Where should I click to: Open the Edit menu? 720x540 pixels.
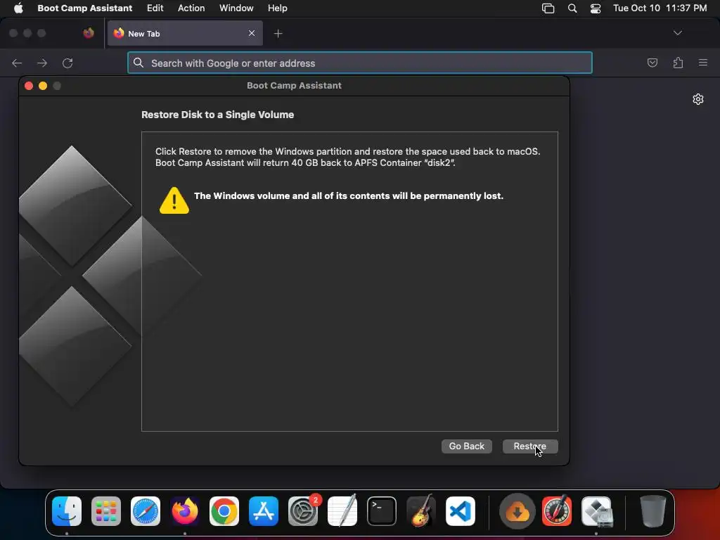tap(155, 8)
